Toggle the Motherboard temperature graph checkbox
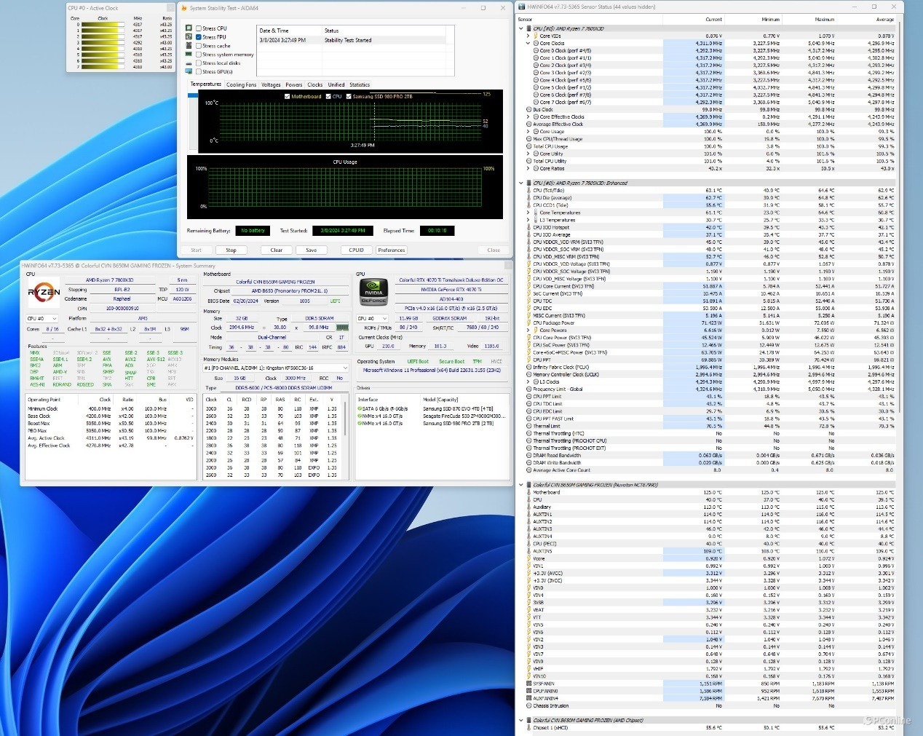Image resolution: width=923 pixels, height=736 pixels. pos(287,96)
